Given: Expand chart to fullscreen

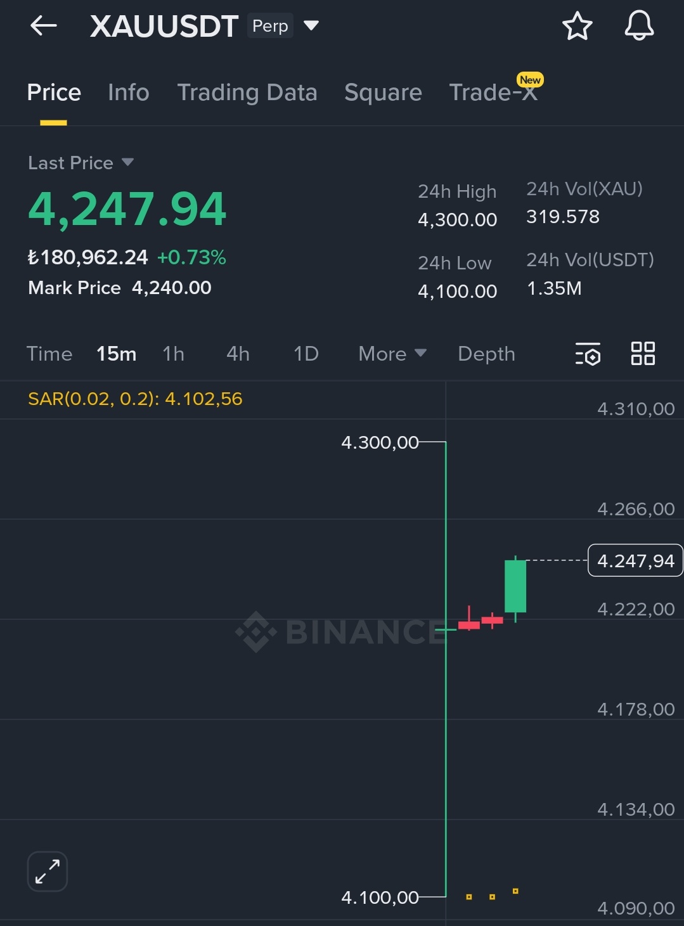Looking at the screenshot, I should coord(48,871).
